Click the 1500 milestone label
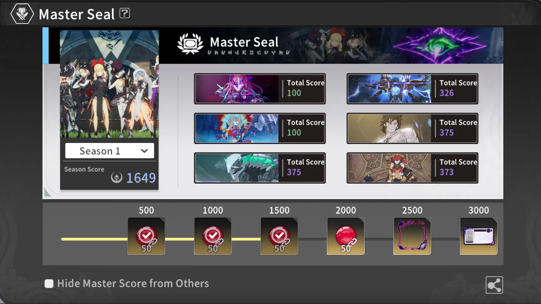Viewport: 541px width, 304px height. [x=279, y=210]
